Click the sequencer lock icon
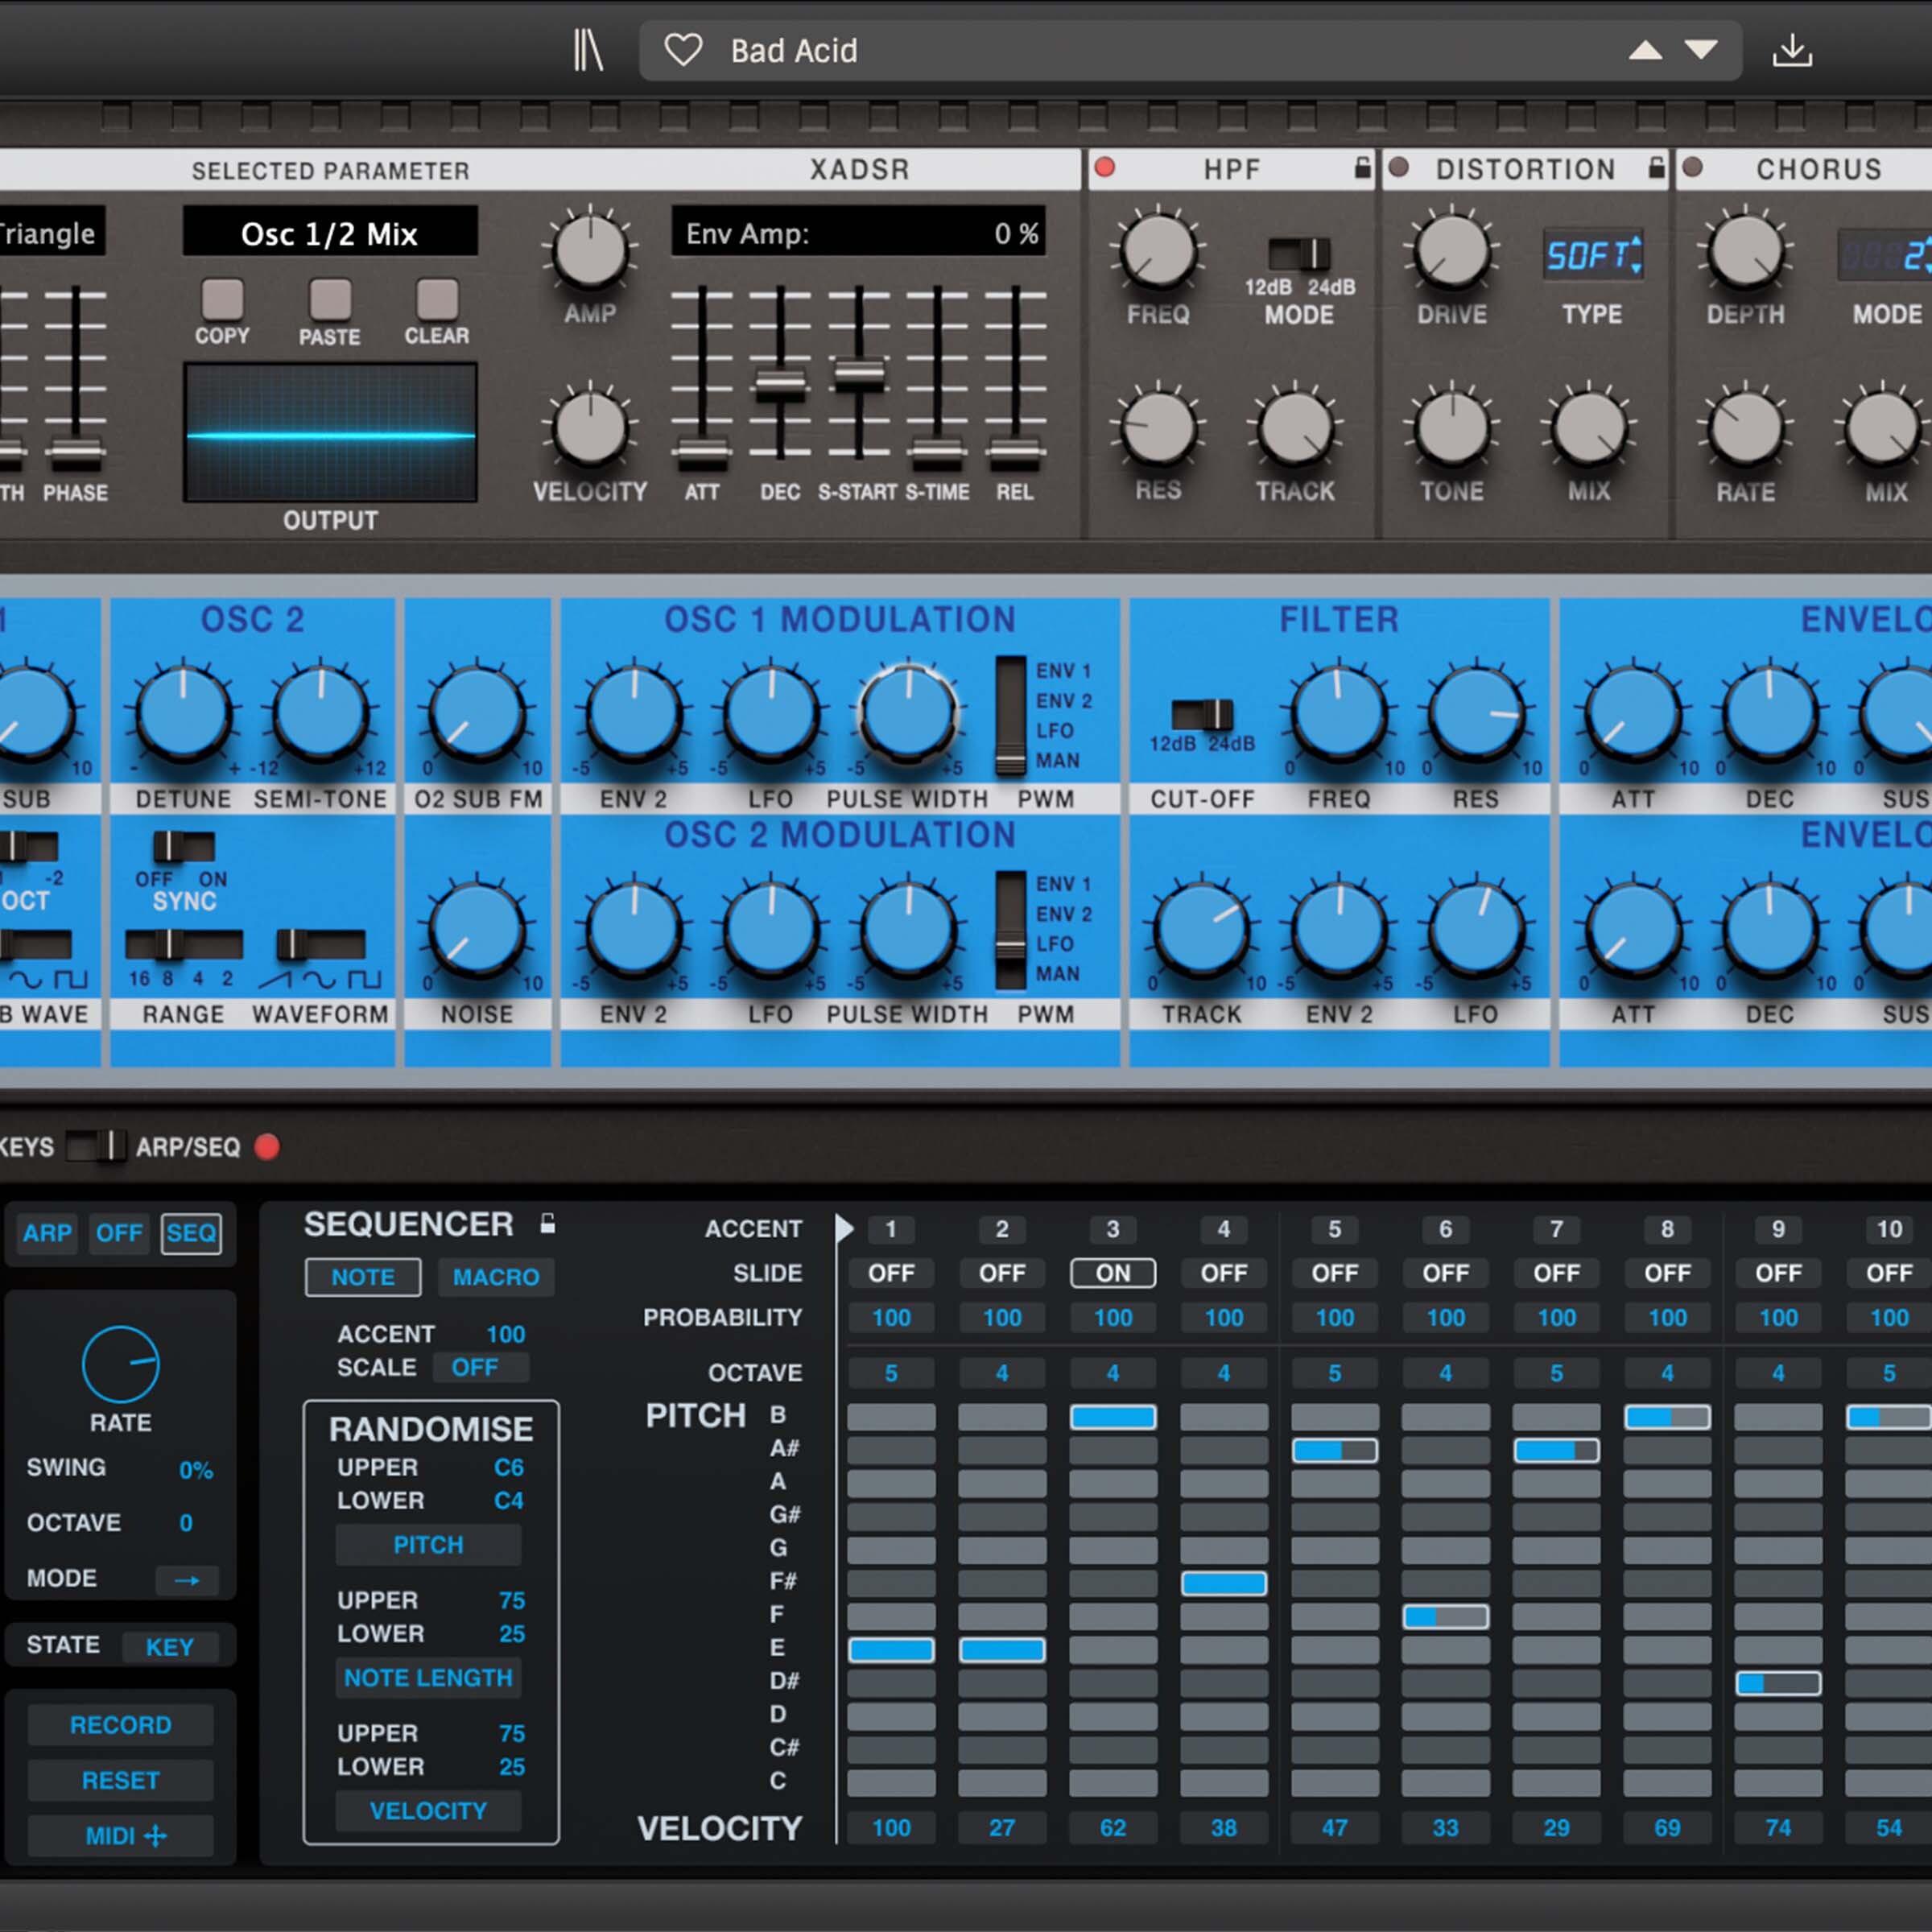1932x1932 pixels. point(547,1223)
